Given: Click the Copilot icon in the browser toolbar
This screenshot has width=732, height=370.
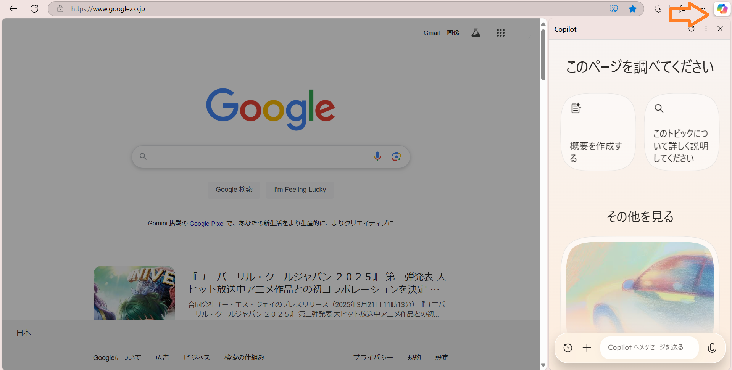Looking at the screenshot, I should click(722, 8).
